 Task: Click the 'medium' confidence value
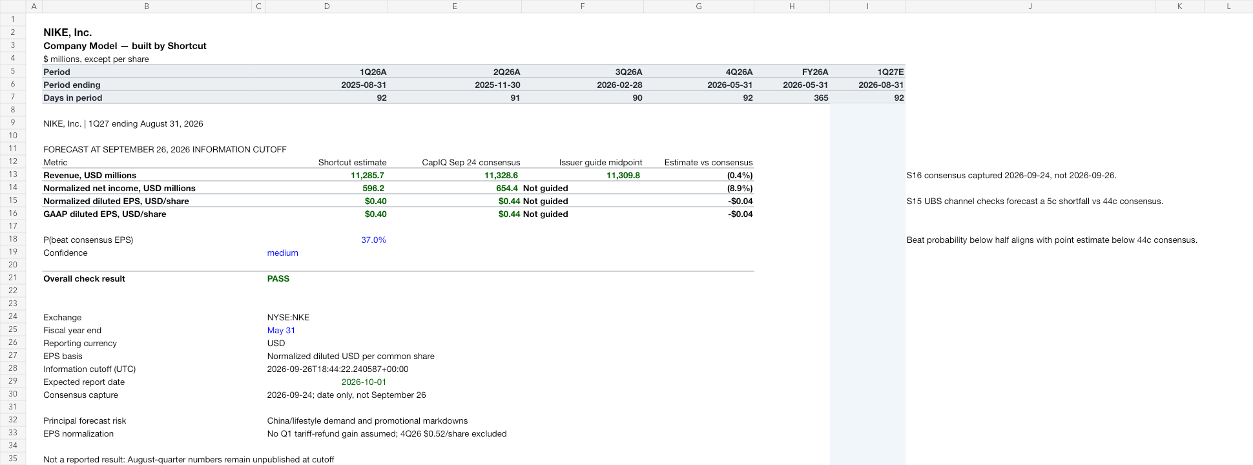pos(282,253)
